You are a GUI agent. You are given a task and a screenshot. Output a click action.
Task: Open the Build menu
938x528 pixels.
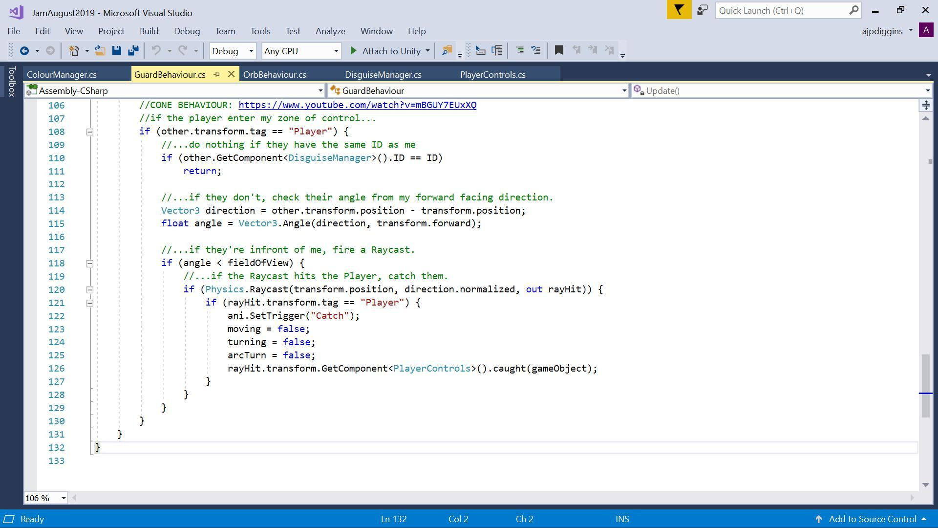(149, 31)
